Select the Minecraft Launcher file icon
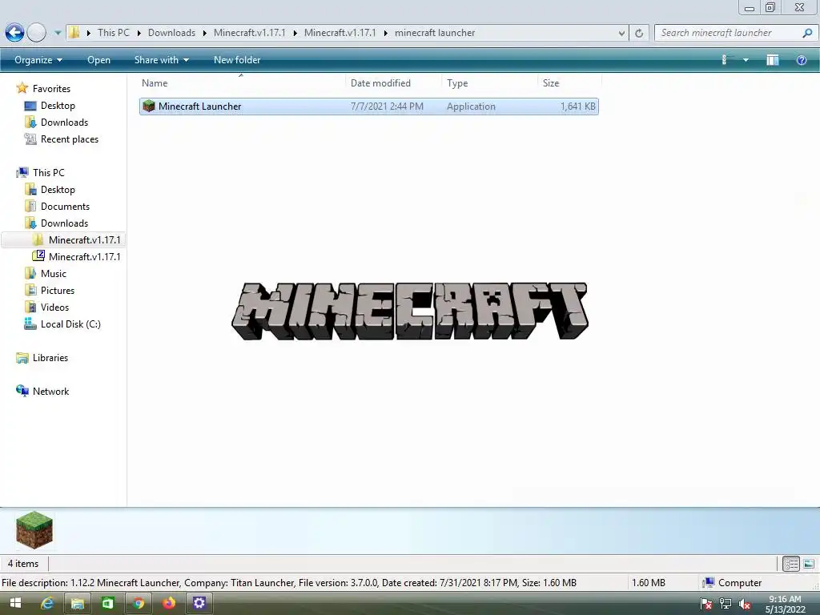The width and height of the screenshot is (820, 615). (x=149, y=107)
